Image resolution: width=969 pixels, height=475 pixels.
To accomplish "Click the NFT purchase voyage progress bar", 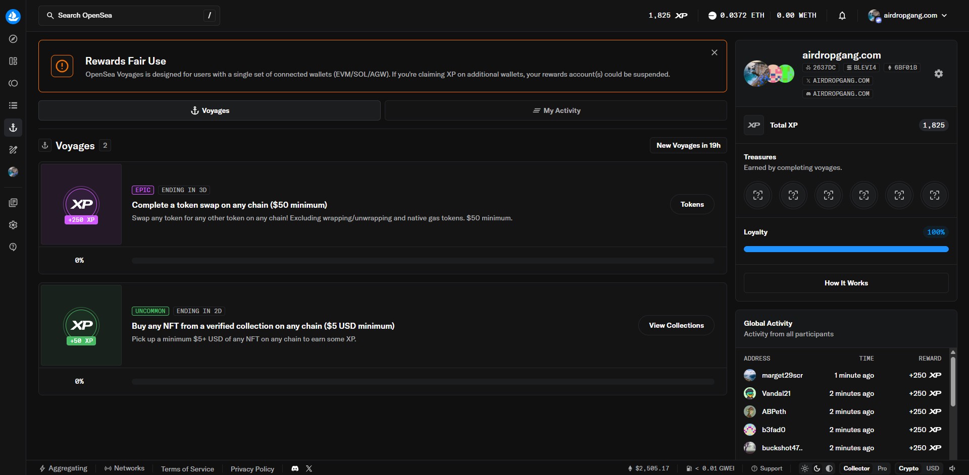I will point(423,382).
